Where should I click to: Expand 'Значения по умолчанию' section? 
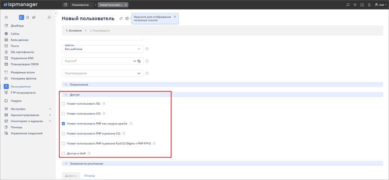click(222, 164)
